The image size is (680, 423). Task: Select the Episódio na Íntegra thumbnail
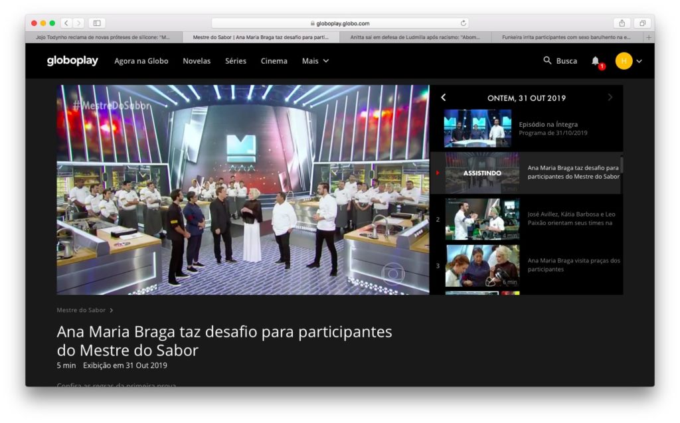(x=477, y=128)
